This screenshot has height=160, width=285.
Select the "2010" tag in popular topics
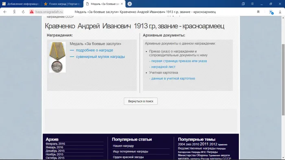pos(195,145)
